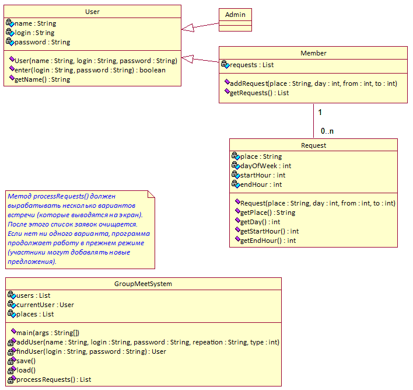This screenshot has height=390, width=413.
Task: Select the requests : List attribute
Action: (x=252, y=65)
